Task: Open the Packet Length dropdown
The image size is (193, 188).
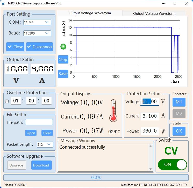Action: (x=45, y=144)
